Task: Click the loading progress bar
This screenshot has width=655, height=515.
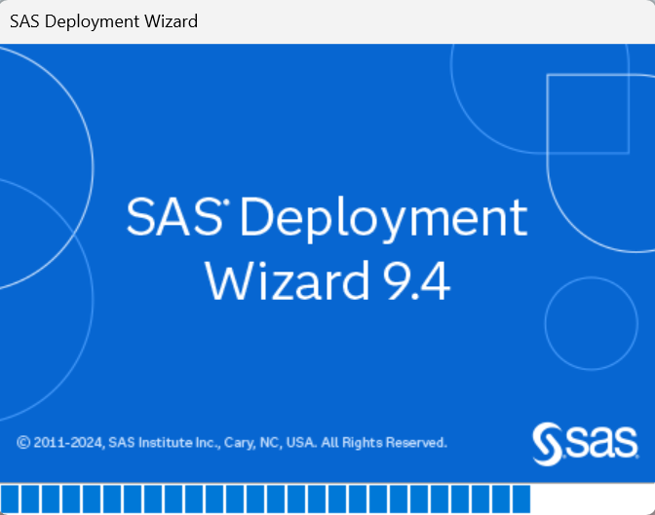Action: 327,498
